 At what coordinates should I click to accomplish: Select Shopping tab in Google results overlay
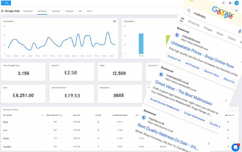pyautogui.click(x=194, y=23)
